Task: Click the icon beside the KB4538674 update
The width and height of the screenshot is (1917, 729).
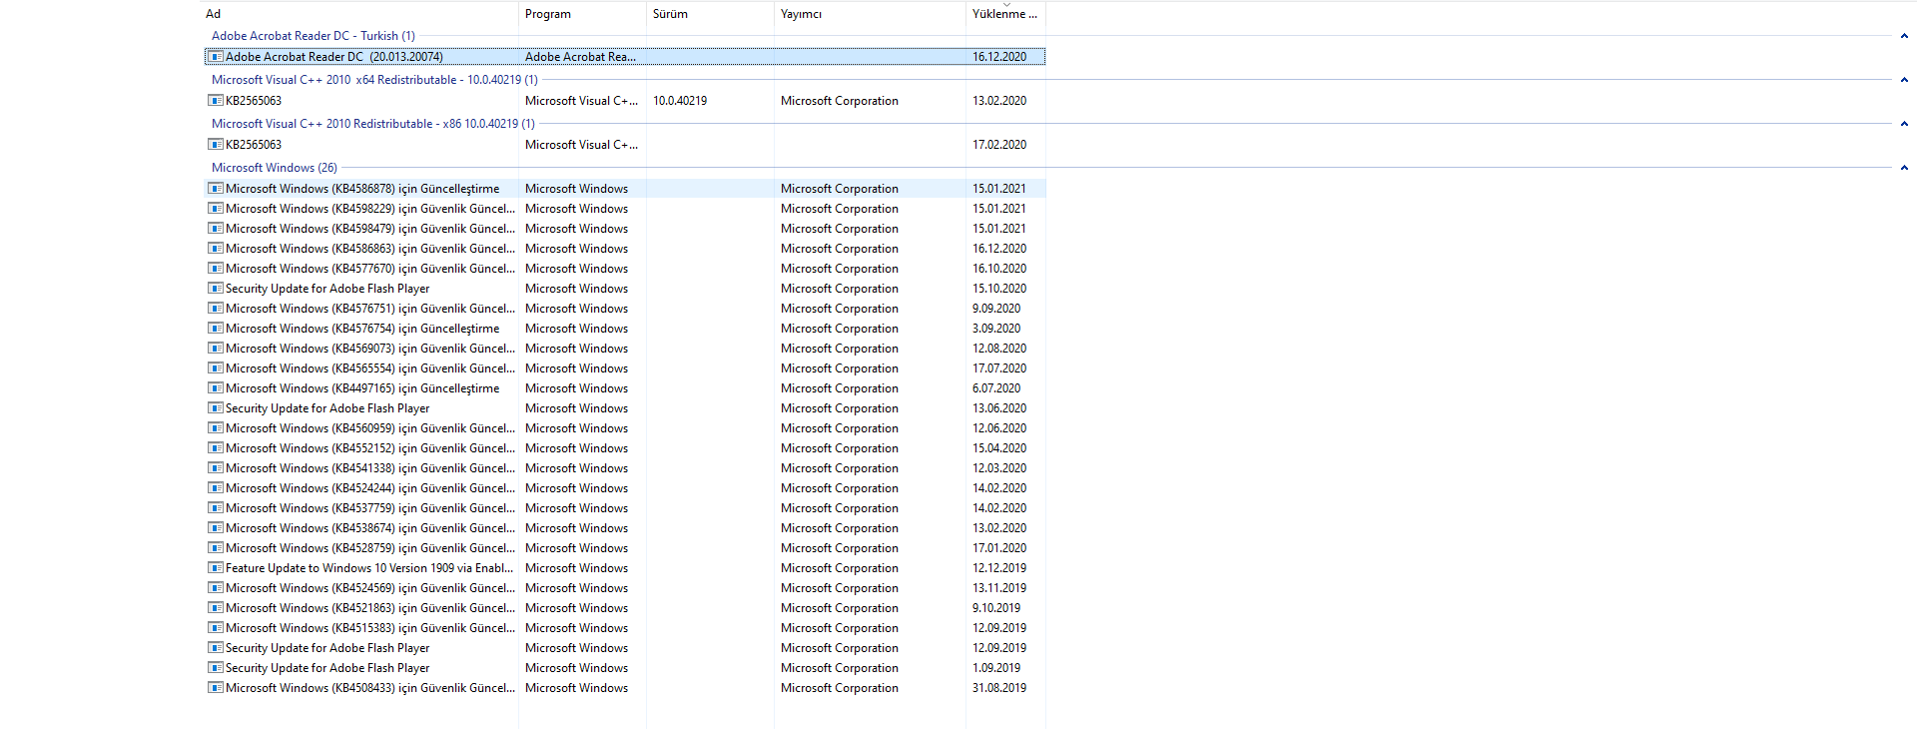Action: tap(215, 528)
